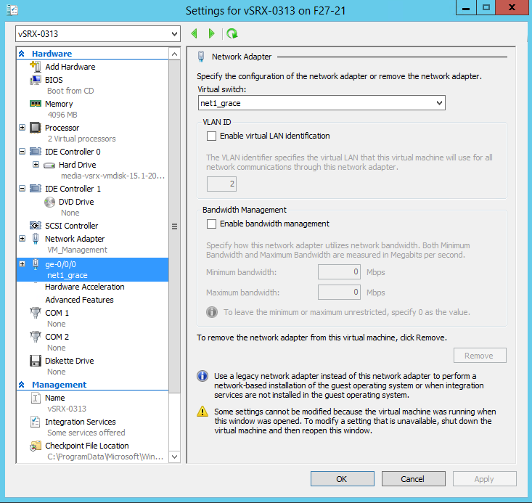Select the IDE Controller 1 icon
532x503 pixels.
tap(36, 189)
